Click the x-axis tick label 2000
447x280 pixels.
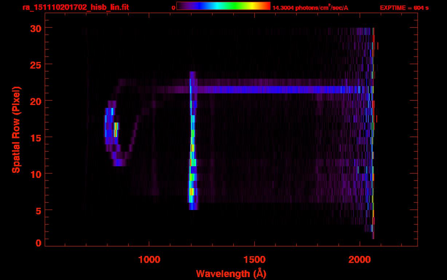click(x=360, y=259)
